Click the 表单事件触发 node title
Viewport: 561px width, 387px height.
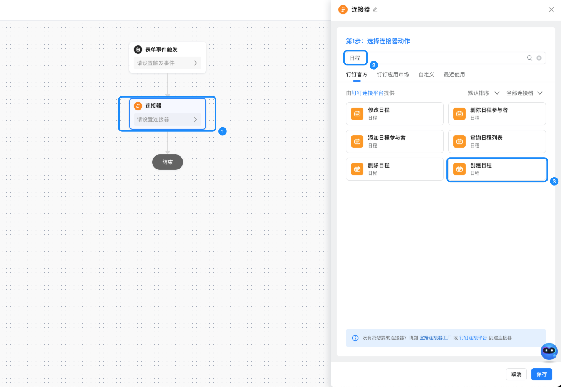[161, 50]
